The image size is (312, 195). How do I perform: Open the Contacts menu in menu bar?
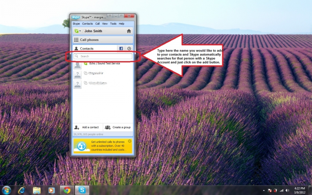(87, 24)
